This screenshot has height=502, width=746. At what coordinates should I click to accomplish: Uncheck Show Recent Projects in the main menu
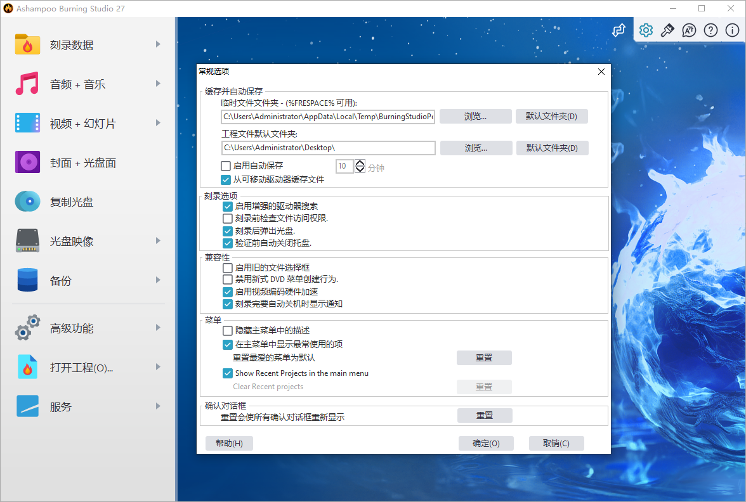tap(228, 373)
